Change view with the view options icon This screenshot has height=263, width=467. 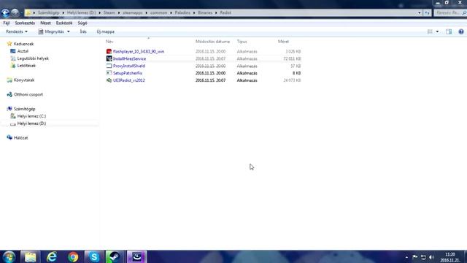pyautogui.click(x=430, y=31)
